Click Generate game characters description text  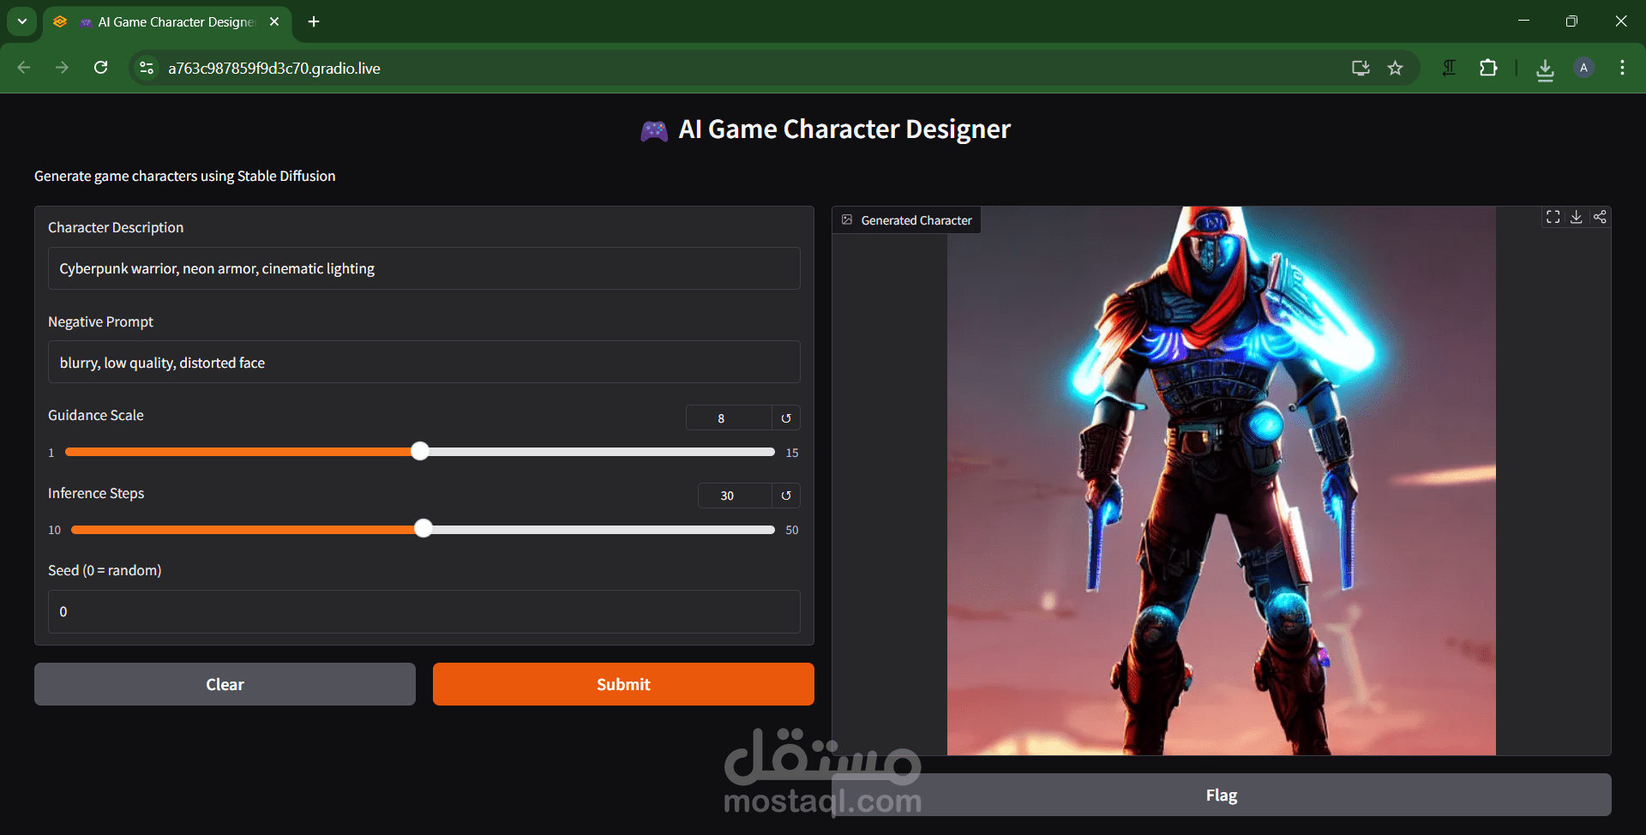pyautogui.click(x=184, y=176)
